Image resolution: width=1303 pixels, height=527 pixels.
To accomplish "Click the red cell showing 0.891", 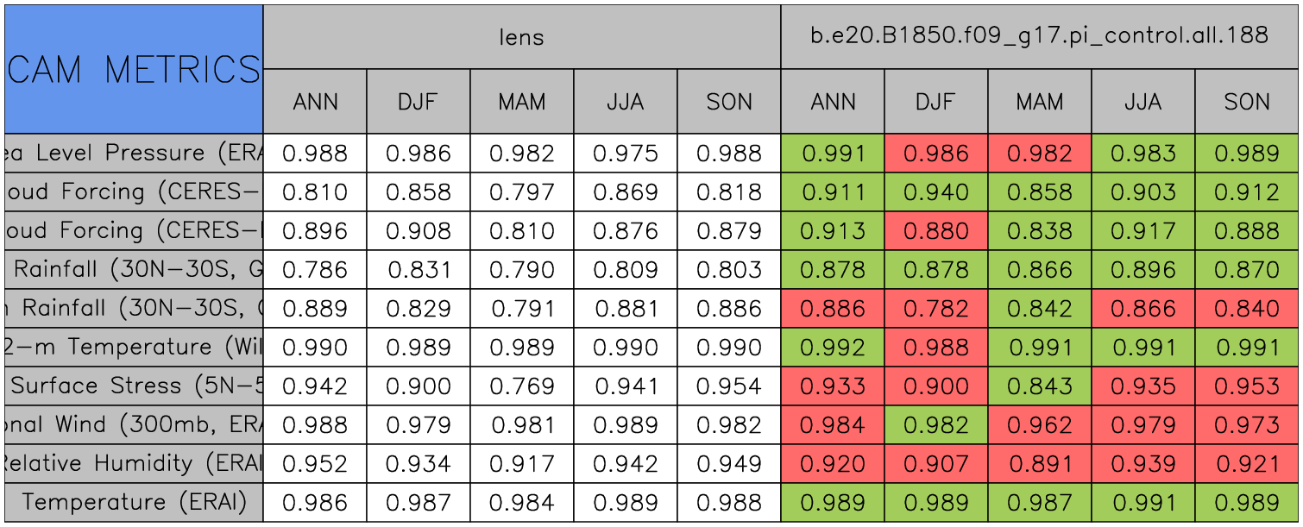I will [x=1039, y=464].
